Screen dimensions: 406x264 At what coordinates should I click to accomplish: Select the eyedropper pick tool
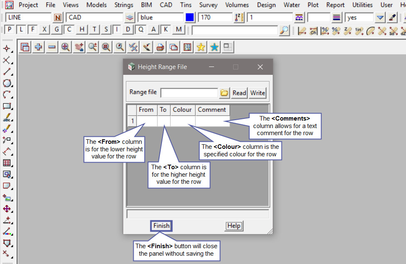(x=392, y=17)
